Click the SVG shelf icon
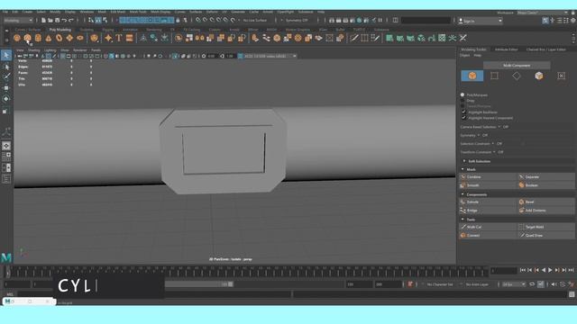This screenshot has width=577, height=324. (x=129, y=38)
